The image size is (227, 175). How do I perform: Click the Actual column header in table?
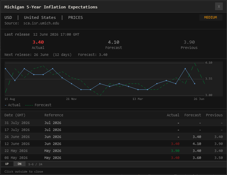[173, 115]
